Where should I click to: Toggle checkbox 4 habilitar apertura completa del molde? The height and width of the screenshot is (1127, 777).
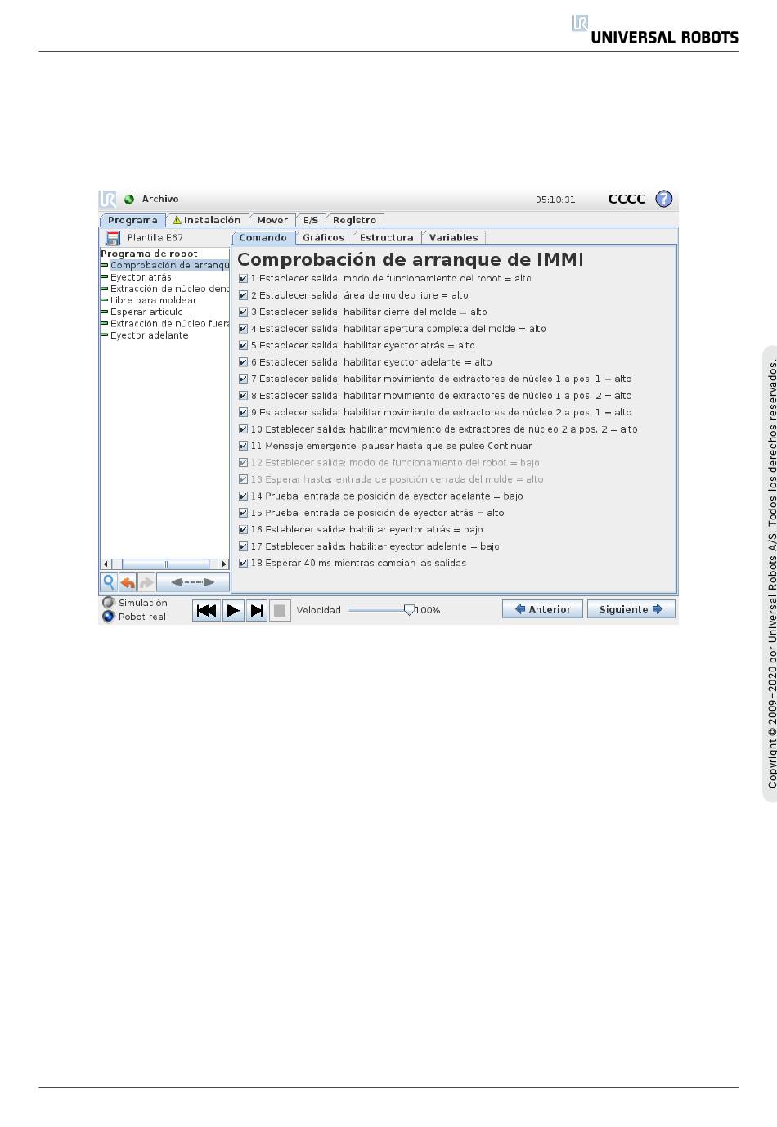243,329
